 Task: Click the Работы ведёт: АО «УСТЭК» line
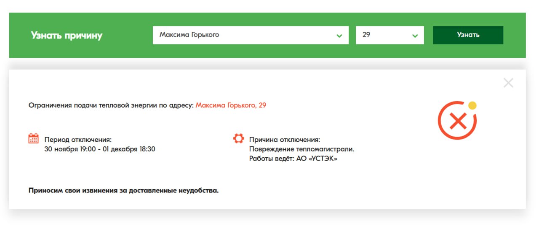293,159
